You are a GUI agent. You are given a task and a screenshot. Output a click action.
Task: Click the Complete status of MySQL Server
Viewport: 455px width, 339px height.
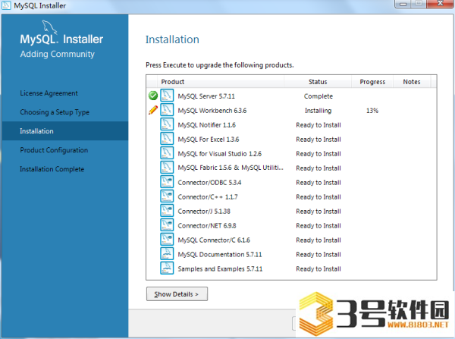(318, 96)
